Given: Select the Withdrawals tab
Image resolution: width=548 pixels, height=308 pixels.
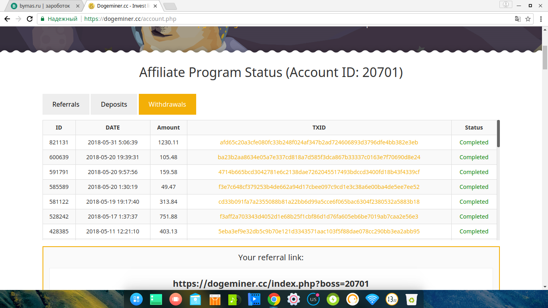Looking at the screenshot, I should [x=167, y=104].
